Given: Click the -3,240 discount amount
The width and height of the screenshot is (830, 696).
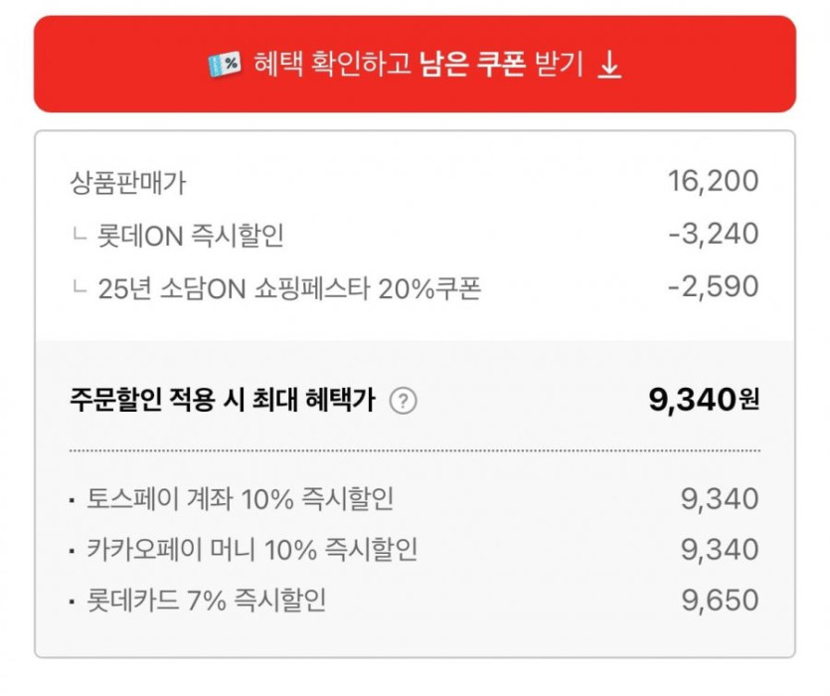Looking at the screenshot, I should [x=714, y=235].
